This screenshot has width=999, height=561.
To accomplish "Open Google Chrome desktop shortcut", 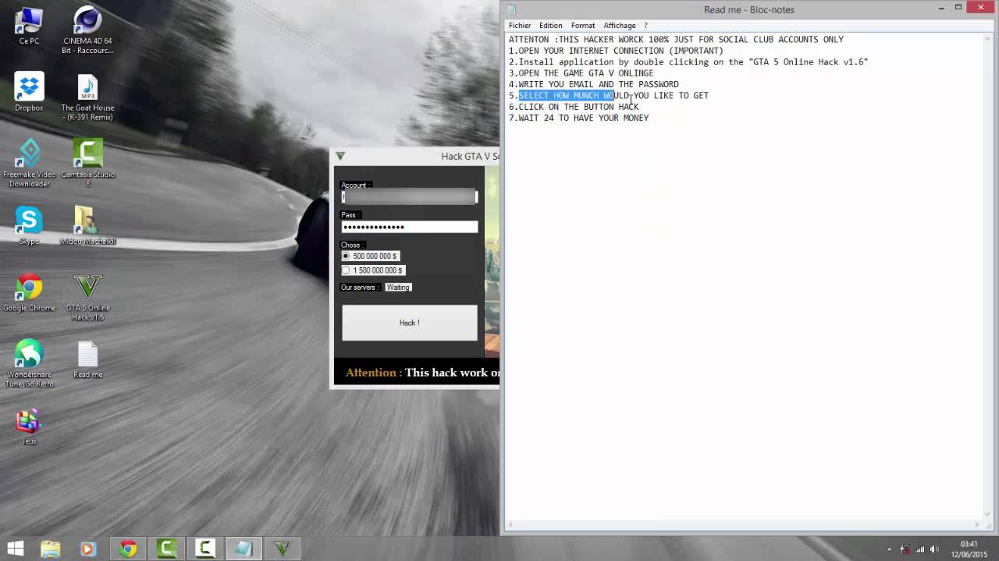I will (x=29, y=293).
